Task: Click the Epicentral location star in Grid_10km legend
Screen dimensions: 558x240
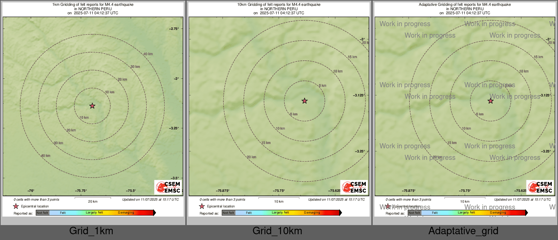Action: click(202, 206)
